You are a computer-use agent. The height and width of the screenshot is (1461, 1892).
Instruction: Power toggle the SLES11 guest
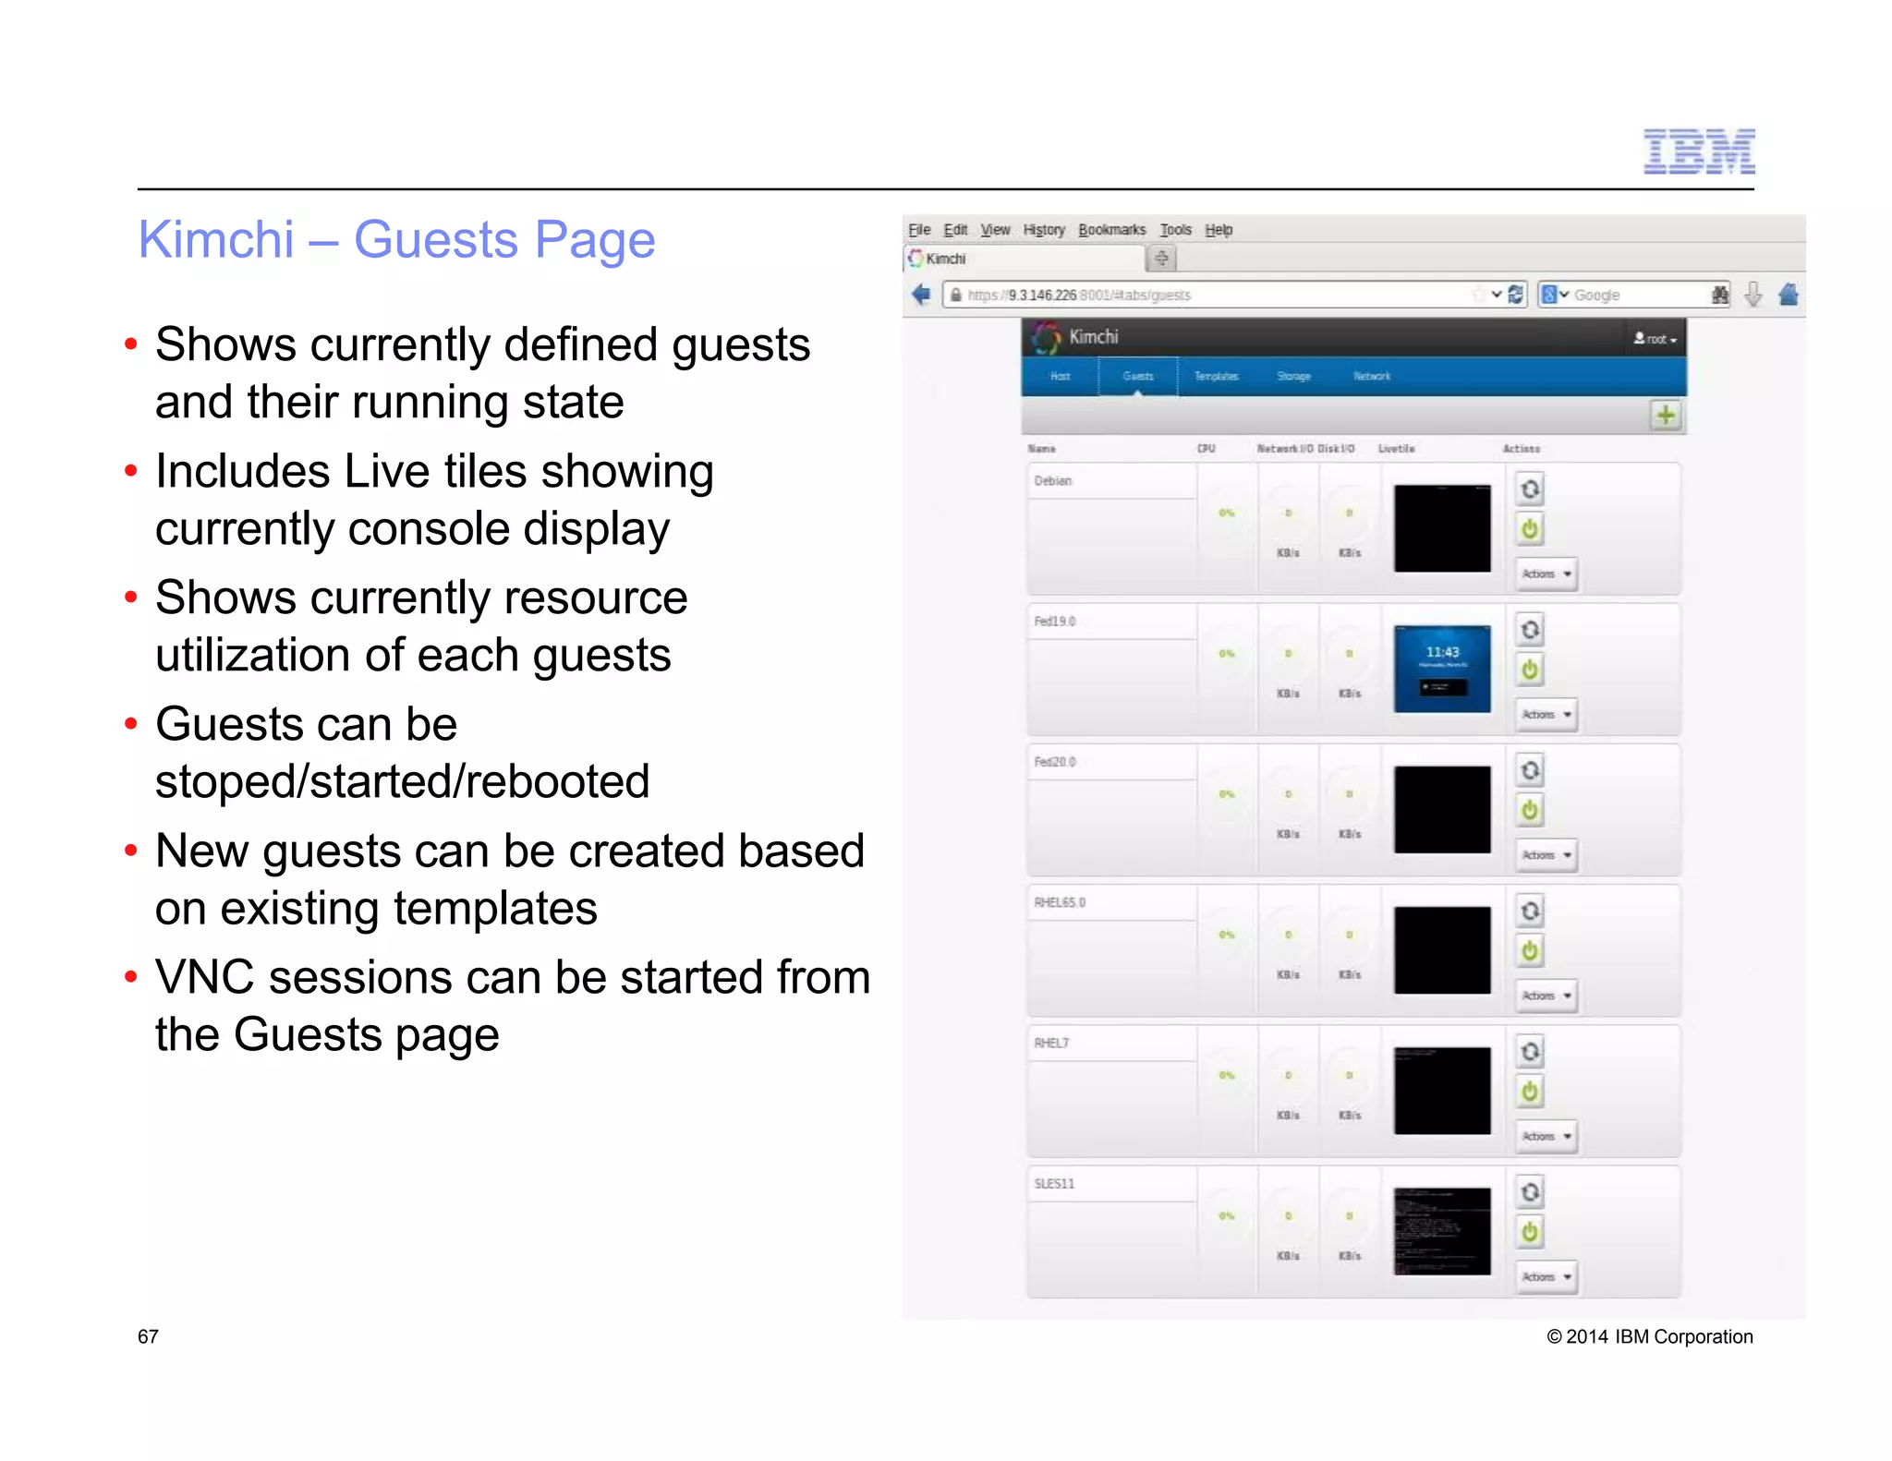1530,1232
